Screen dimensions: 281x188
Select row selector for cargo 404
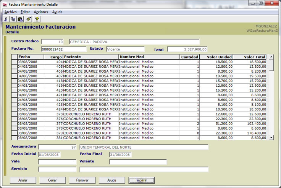point(14,62)
